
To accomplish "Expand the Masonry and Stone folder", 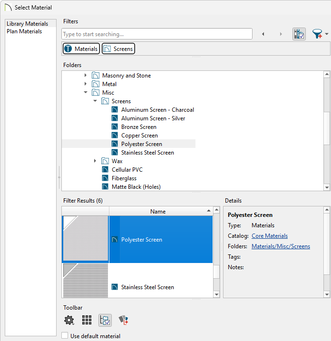I will tap(86, 75).
